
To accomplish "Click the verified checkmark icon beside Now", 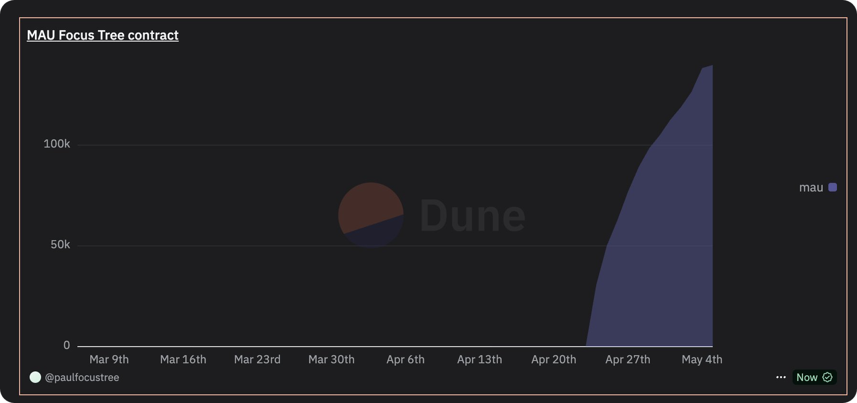I will (x=828, y=377).
